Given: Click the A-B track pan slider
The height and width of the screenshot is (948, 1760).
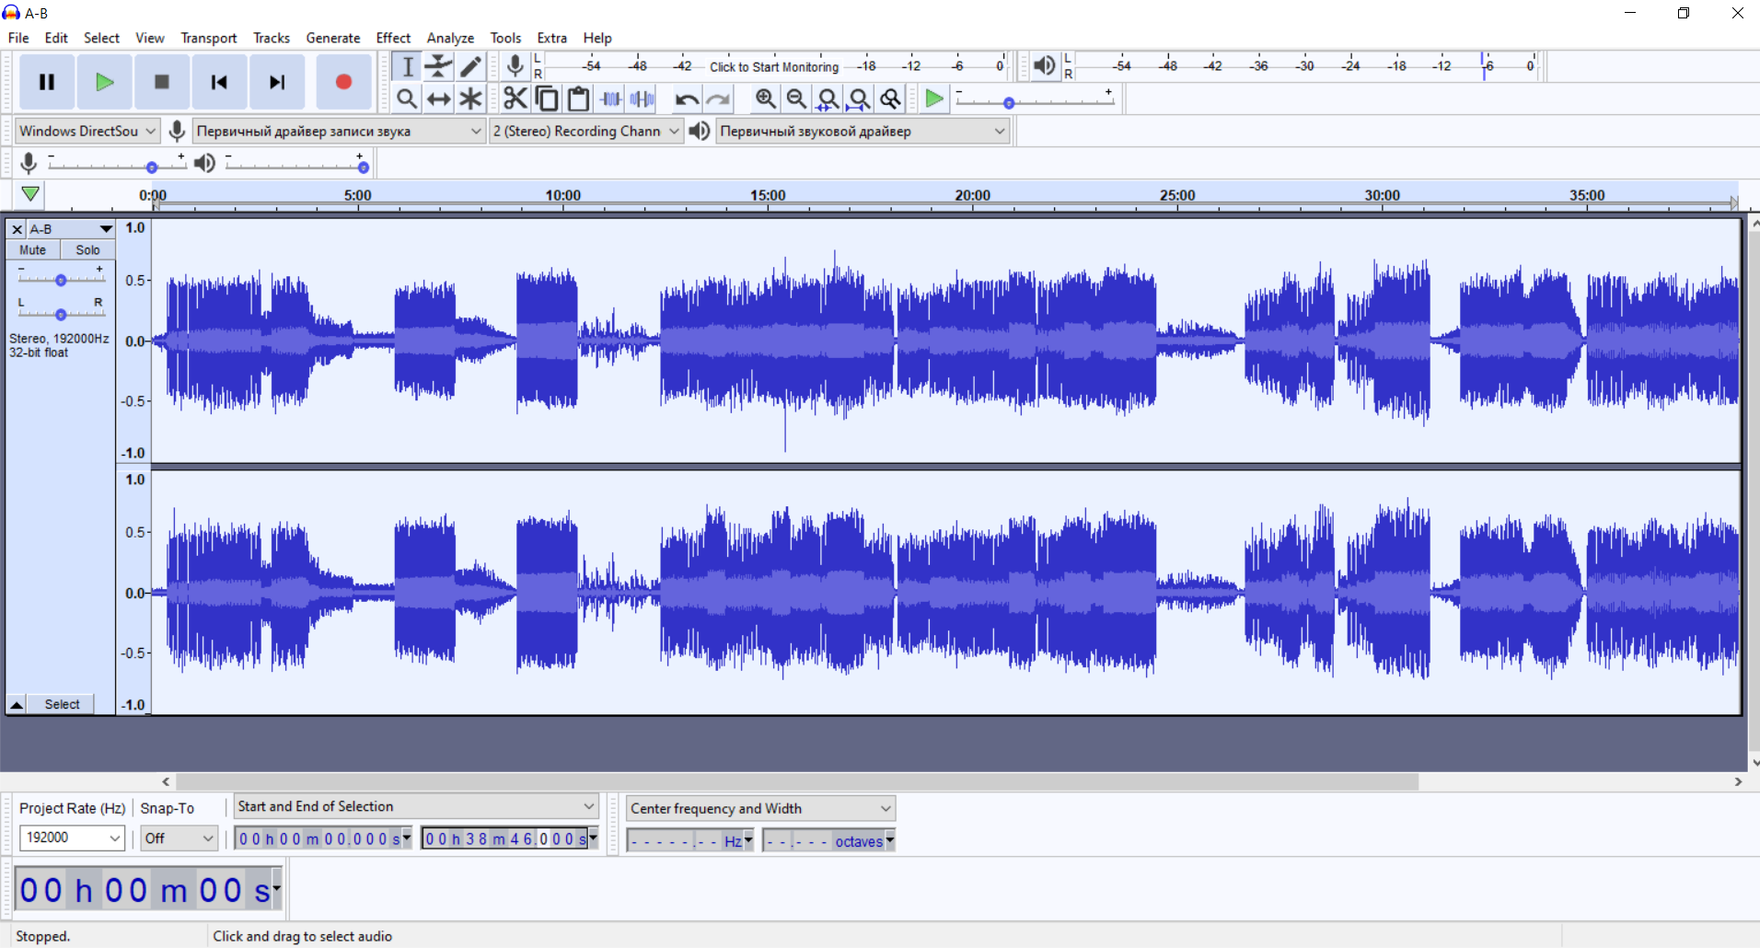Looking at the screenshot, I should click(61, 315).
